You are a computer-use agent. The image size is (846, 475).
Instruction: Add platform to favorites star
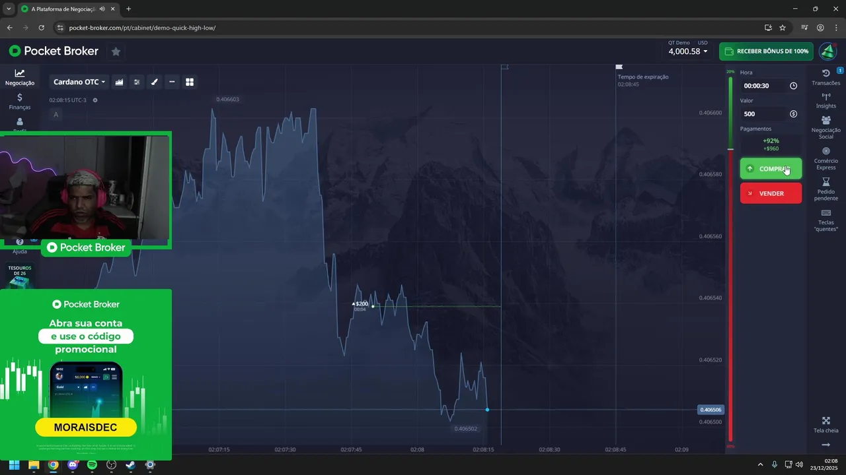(116, 51)
